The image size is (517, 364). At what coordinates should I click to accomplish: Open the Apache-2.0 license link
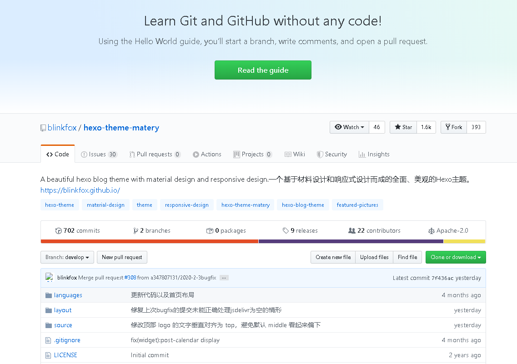click(448, 230)
